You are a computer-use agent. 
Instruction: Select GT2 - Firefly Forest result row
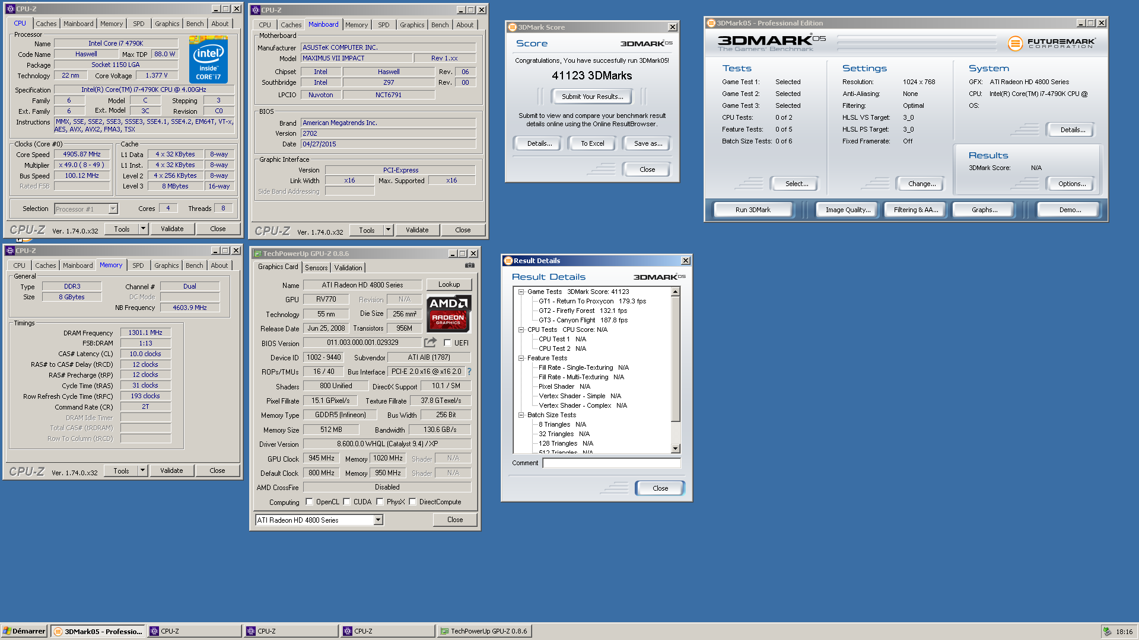pos(583,311)
